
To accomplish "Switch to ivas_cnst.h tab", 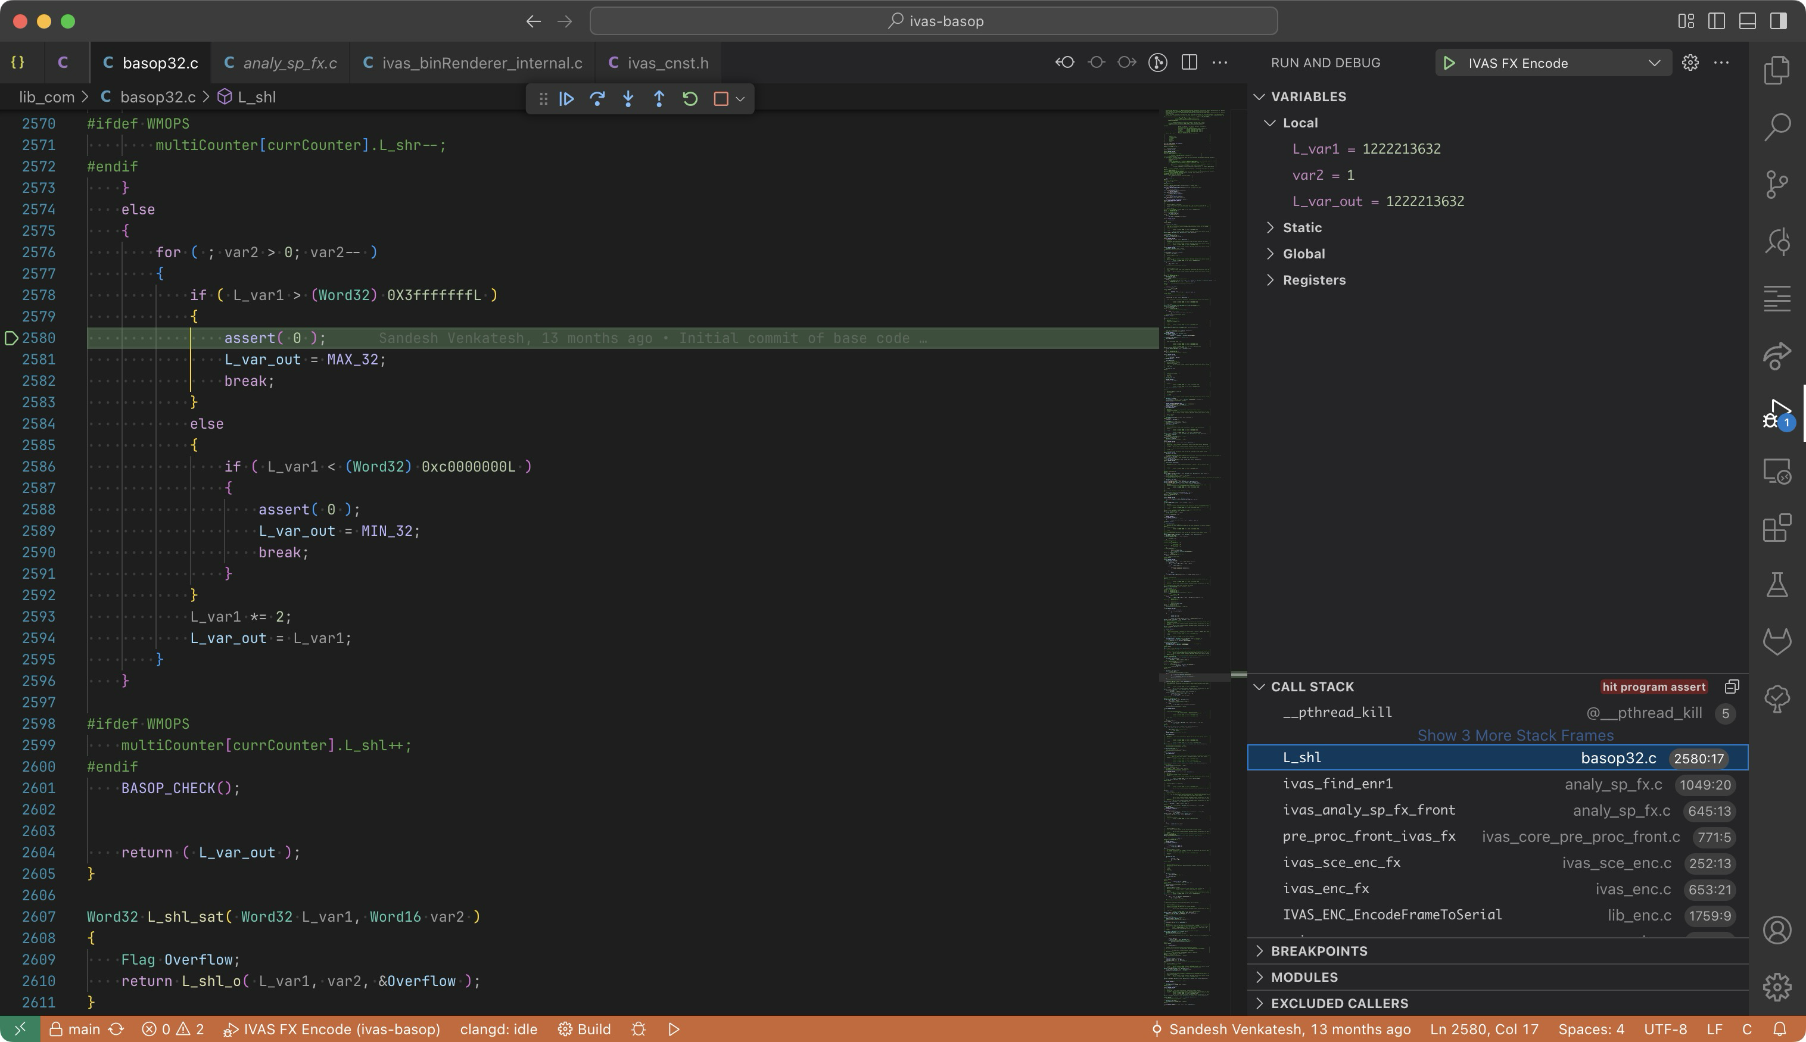I will (x=667, y=63).
